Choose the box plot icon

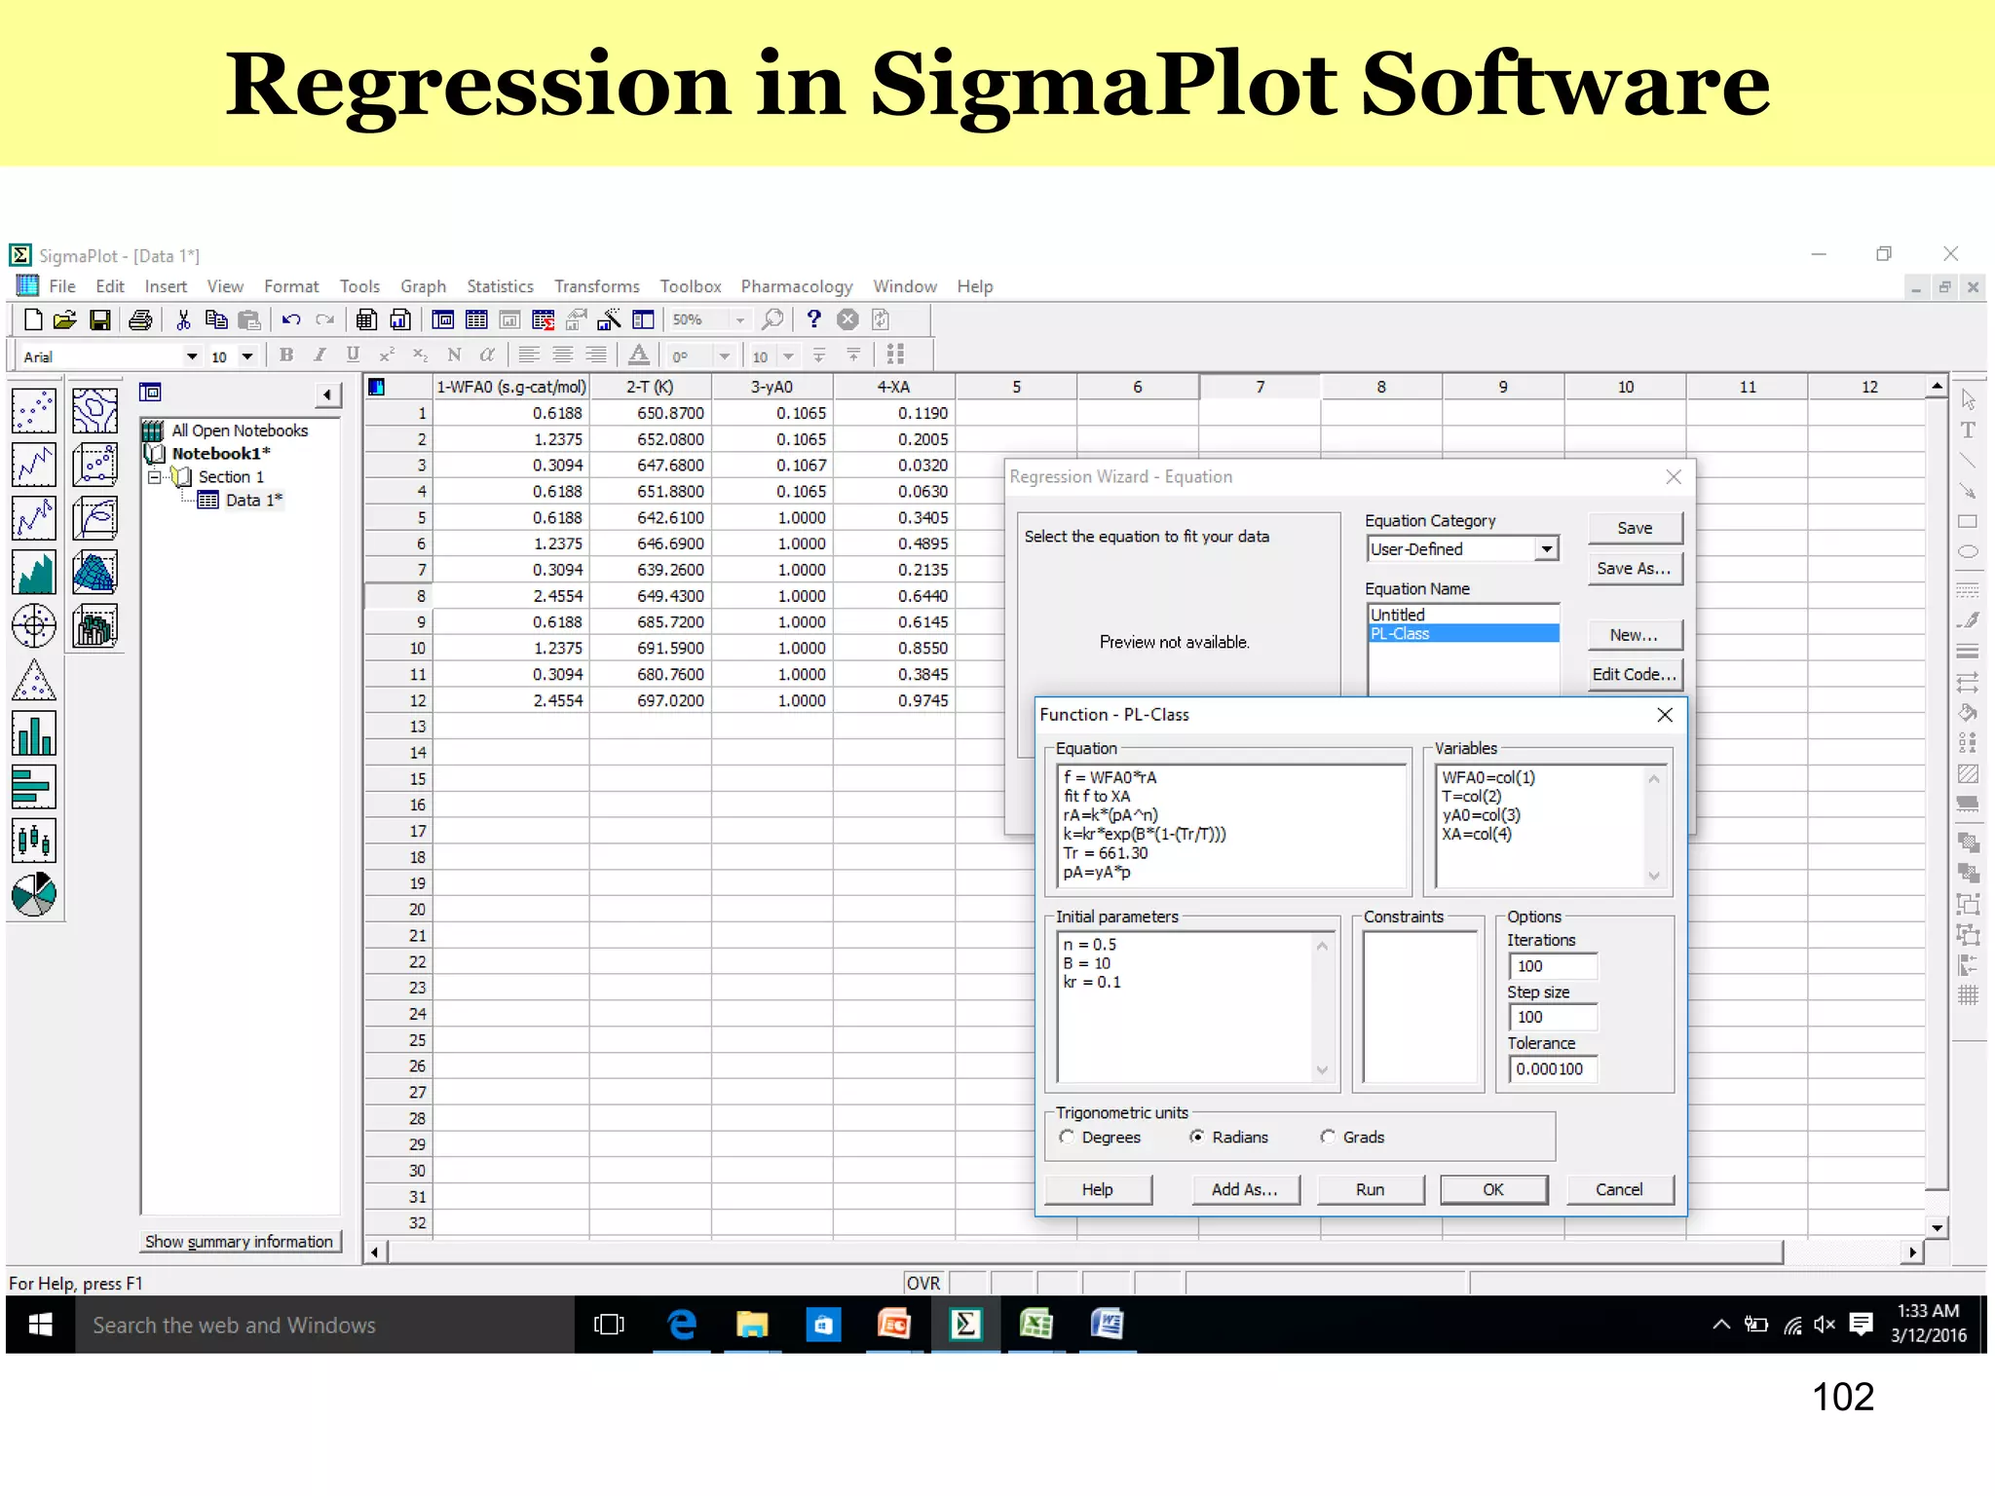(34, 841)
